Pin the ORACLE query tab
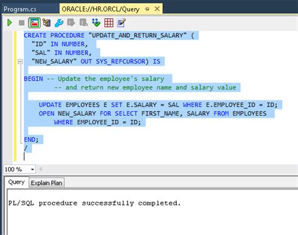 coord(147,9)
